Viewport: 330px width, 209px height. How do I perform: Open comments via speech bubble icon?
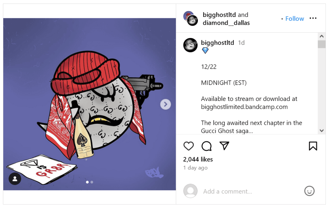[x=206, y=146]
